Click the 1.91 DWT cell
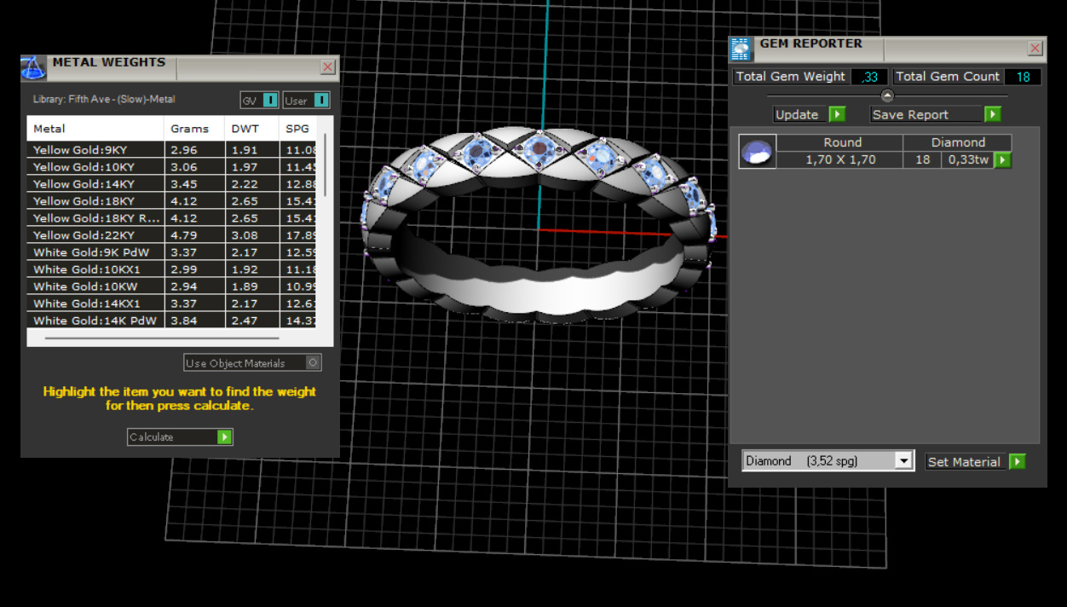 pyautogui.click(x=251, y=150)
